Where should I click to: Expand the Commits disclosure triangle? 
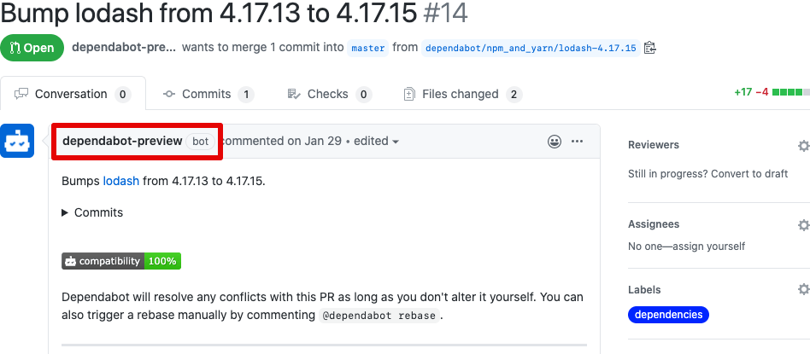click(x=66, y=212)
